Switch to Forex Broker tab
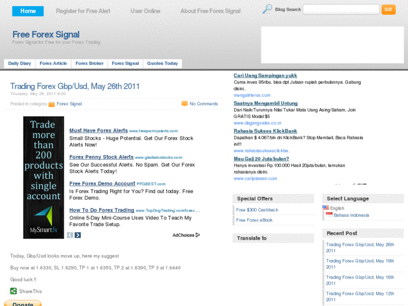This screenshot has height=306, width=408. tap(89, 63)
